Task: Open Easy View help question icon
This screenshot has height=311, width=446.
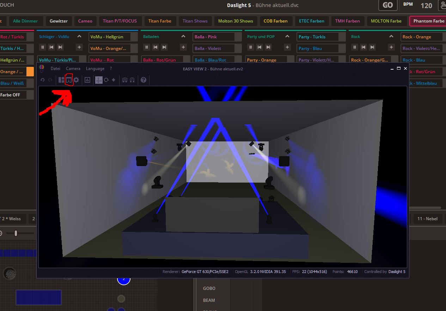Action: [143, 80]
